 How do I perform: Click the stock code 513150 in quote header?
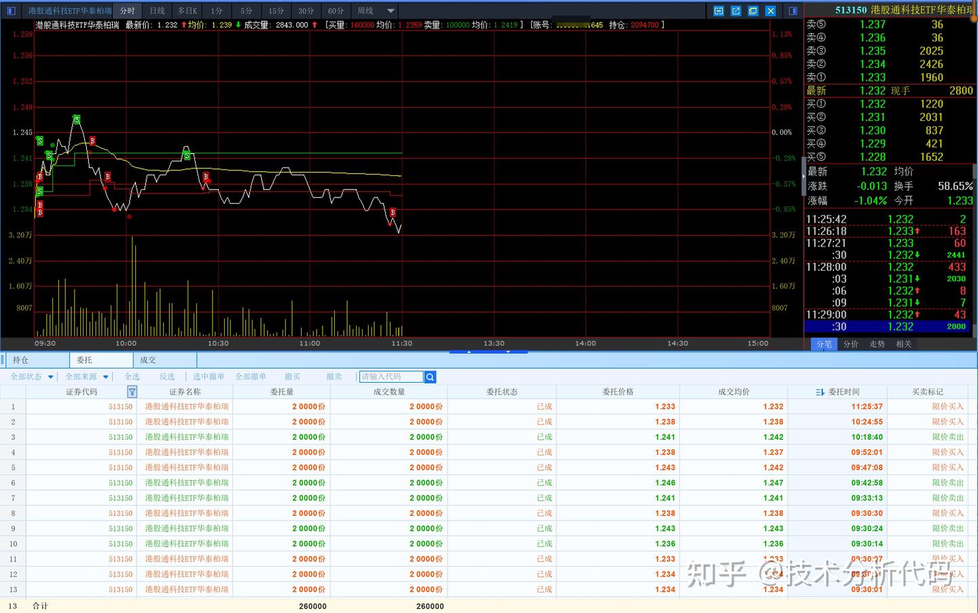[851, 10]
